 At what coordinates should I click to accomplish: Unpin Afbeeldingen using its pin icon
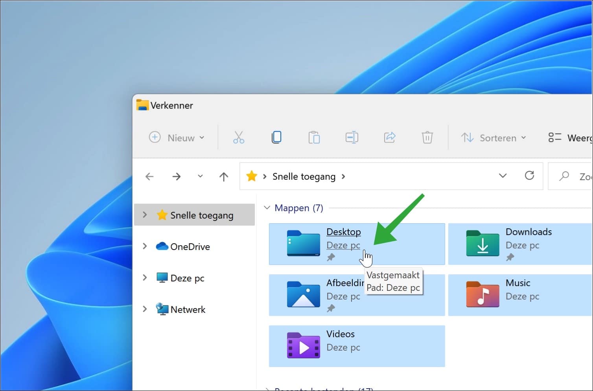pyautogui.click(x=331, y=308)
